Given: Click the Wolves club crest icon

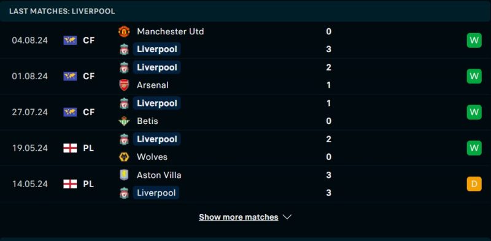Looking at the screenshot, I should pos(124,157).
